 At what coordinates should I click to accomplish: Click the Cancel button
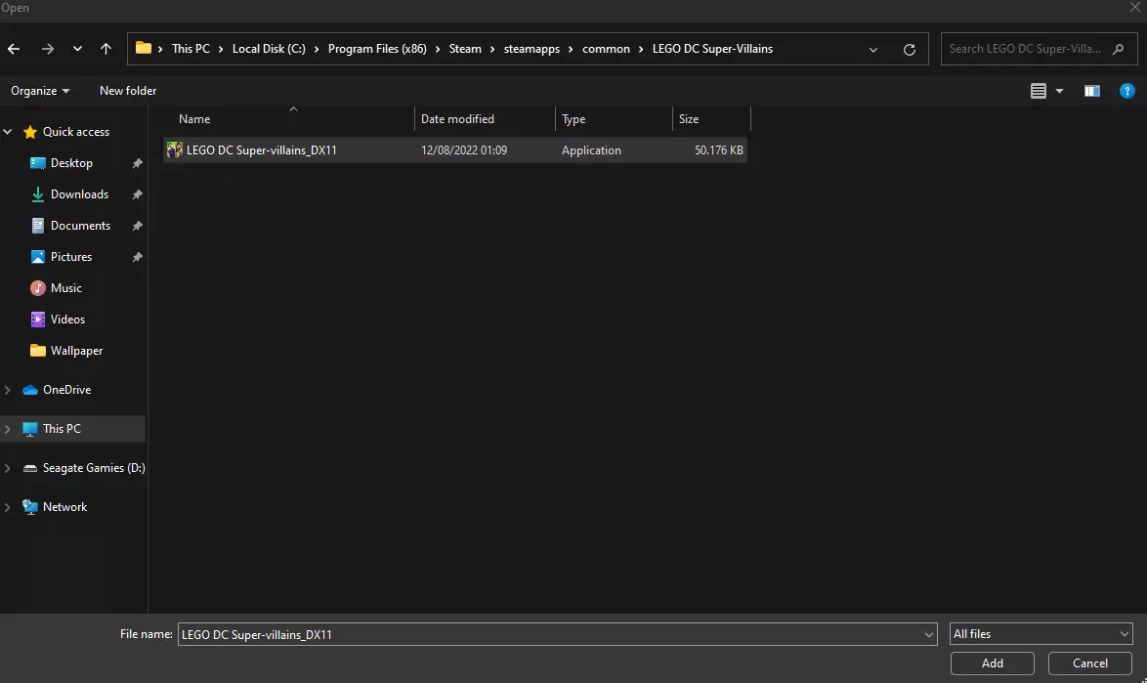click(x=1090, y=663)
